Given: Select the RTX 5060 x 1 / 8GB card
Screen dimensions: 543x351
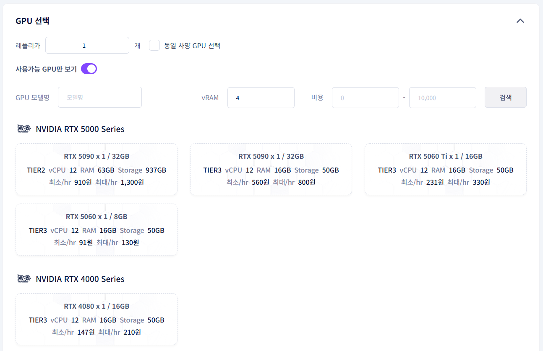Looking at the screenshot, I should 97,230.
